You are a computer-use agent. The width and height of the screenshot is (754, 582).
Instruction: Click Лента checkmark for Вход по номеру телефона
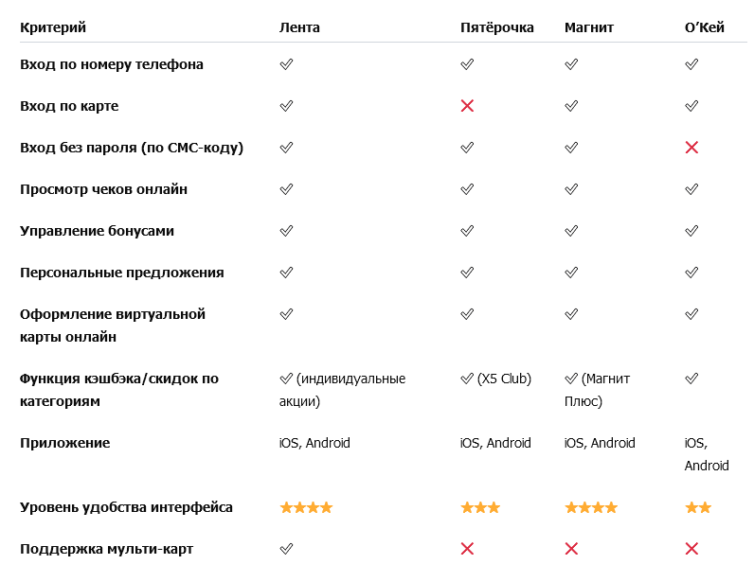(x=286, y=64)
